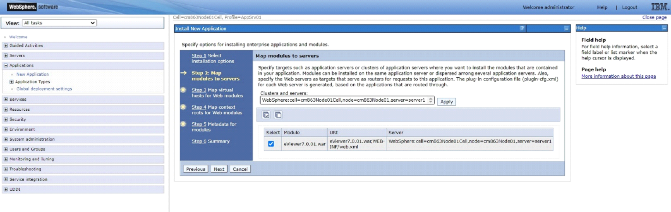Click the select all modules icon

pos(266,115)
